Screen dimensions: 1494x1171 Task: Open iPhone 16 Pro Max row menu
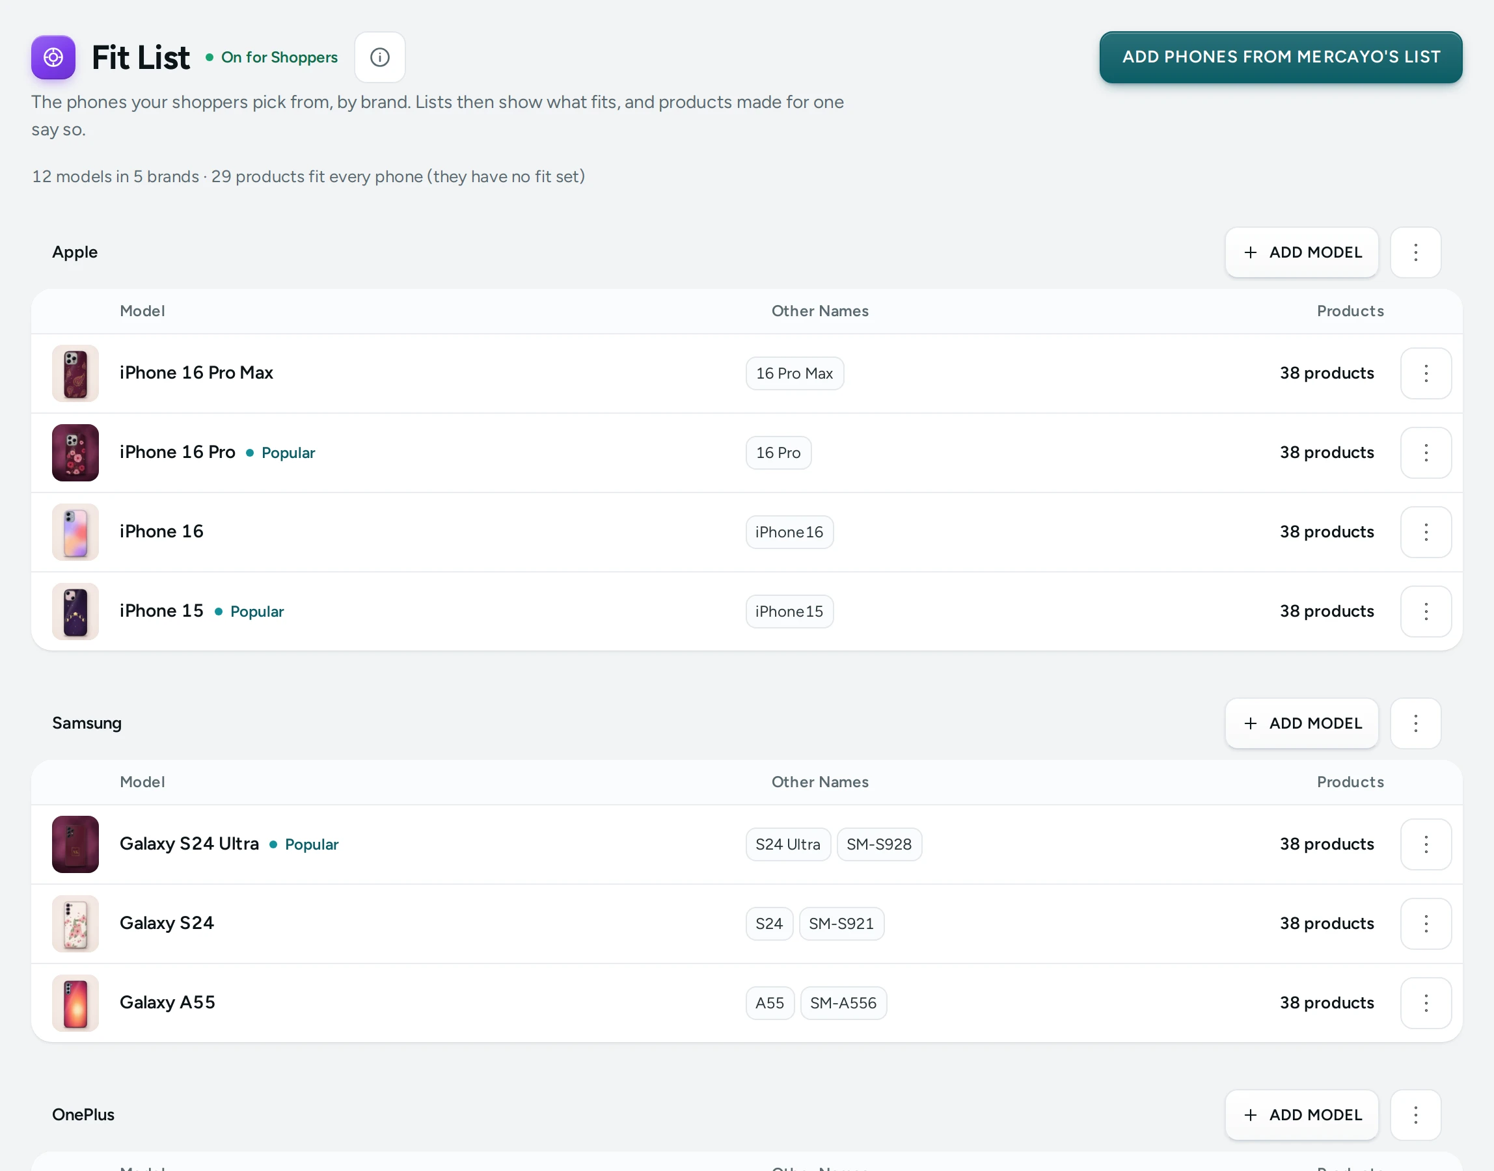1426,373
